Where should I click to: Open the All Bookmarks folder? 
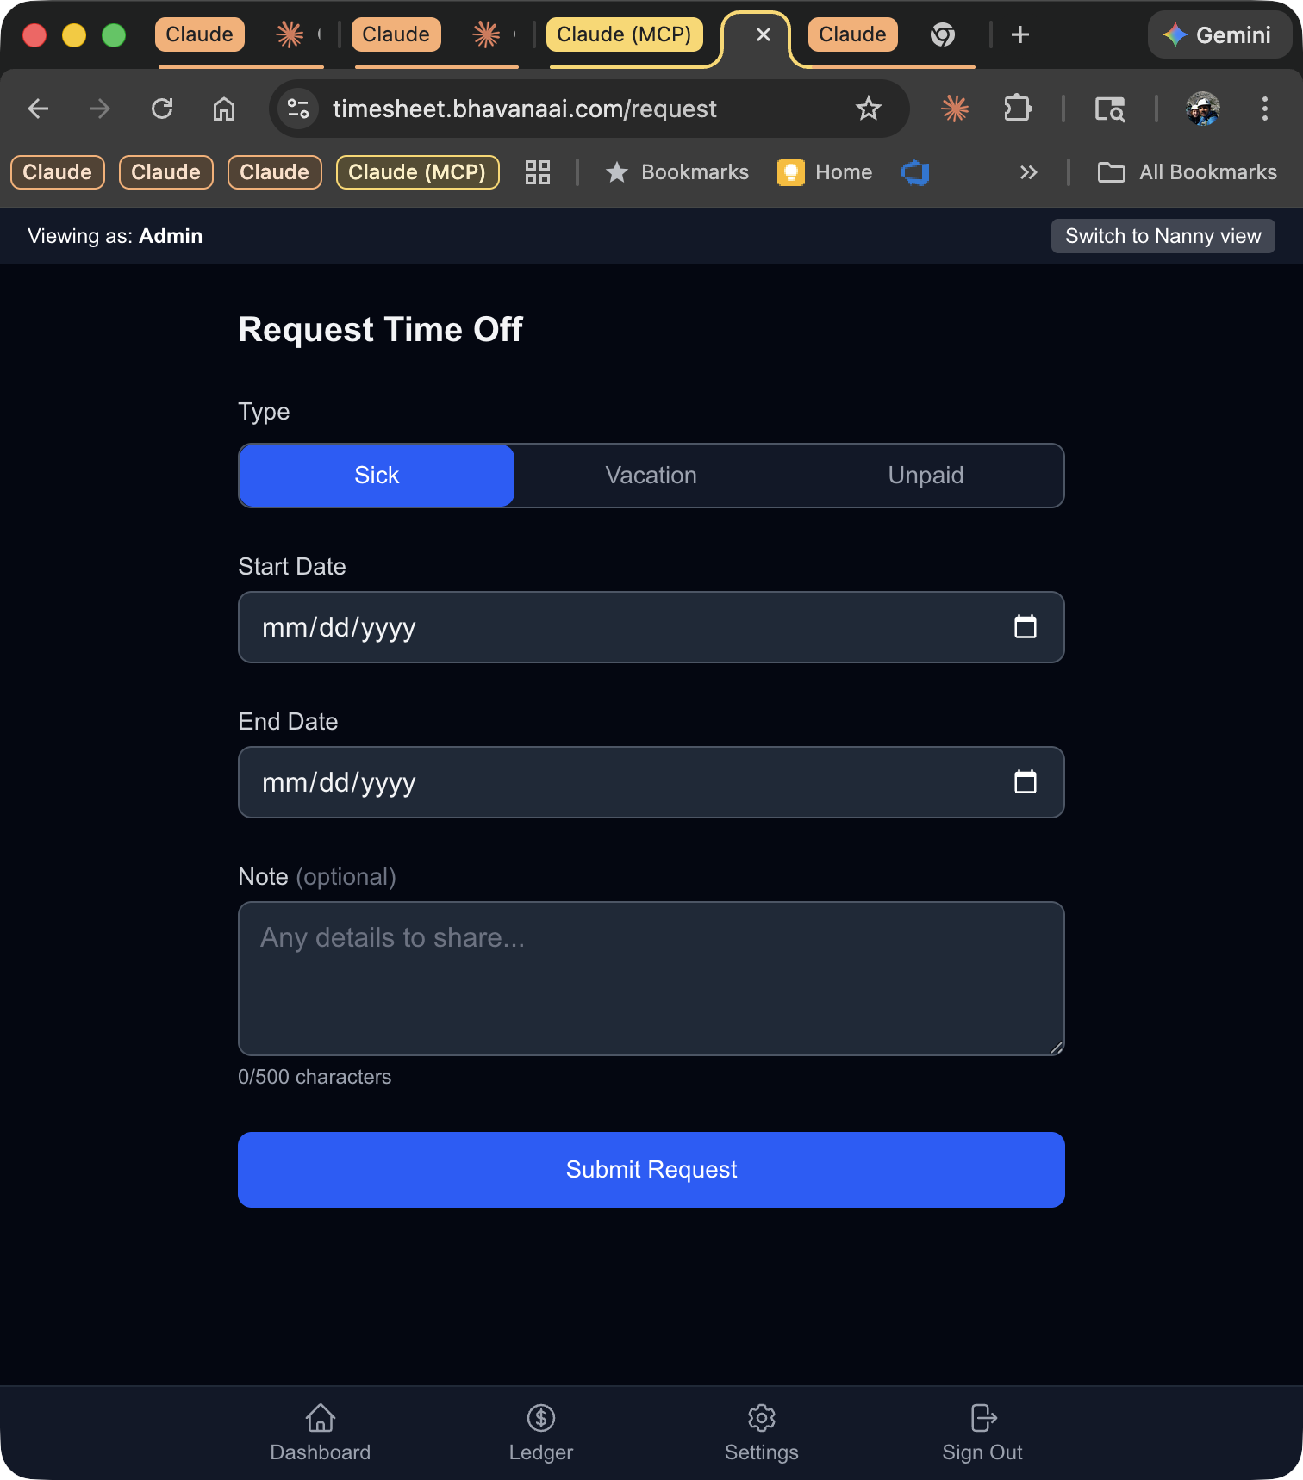[1188, 172]
